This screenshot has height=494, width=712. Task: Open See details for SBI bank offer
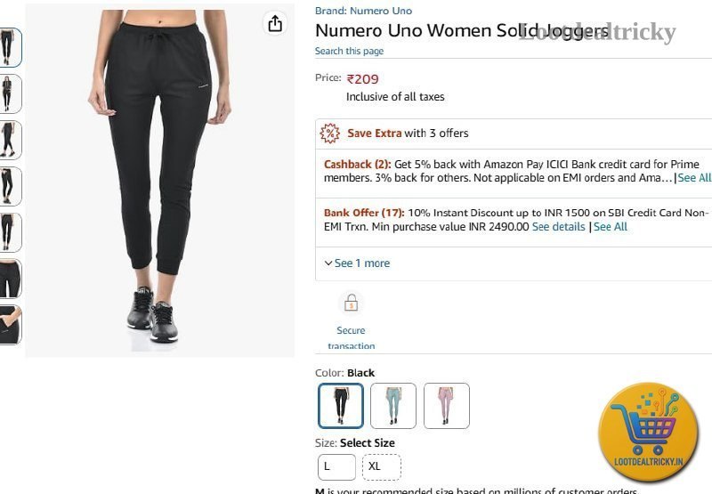click(x=558, y=227)
